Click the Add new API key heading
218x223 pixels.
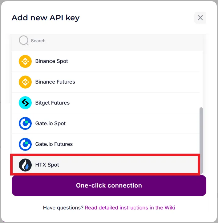coord(46,18)
